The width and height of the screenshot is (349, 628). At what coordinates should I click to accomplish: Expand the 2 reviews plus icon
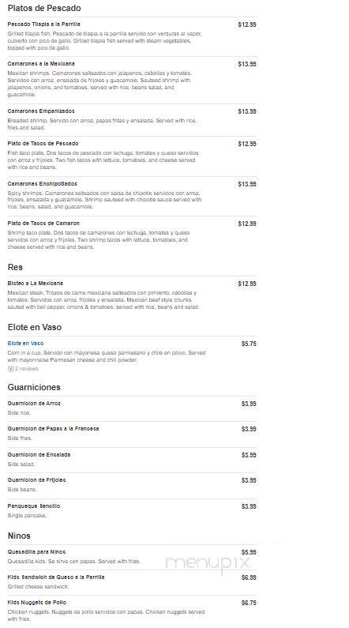point(11,369)
